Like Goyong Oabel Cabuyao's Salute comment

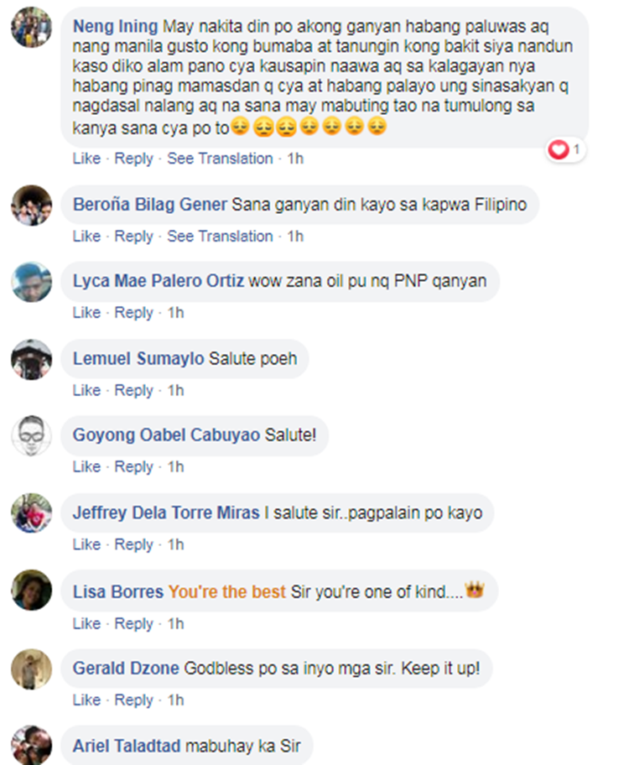pyautogui.click(x=86, y=467)
